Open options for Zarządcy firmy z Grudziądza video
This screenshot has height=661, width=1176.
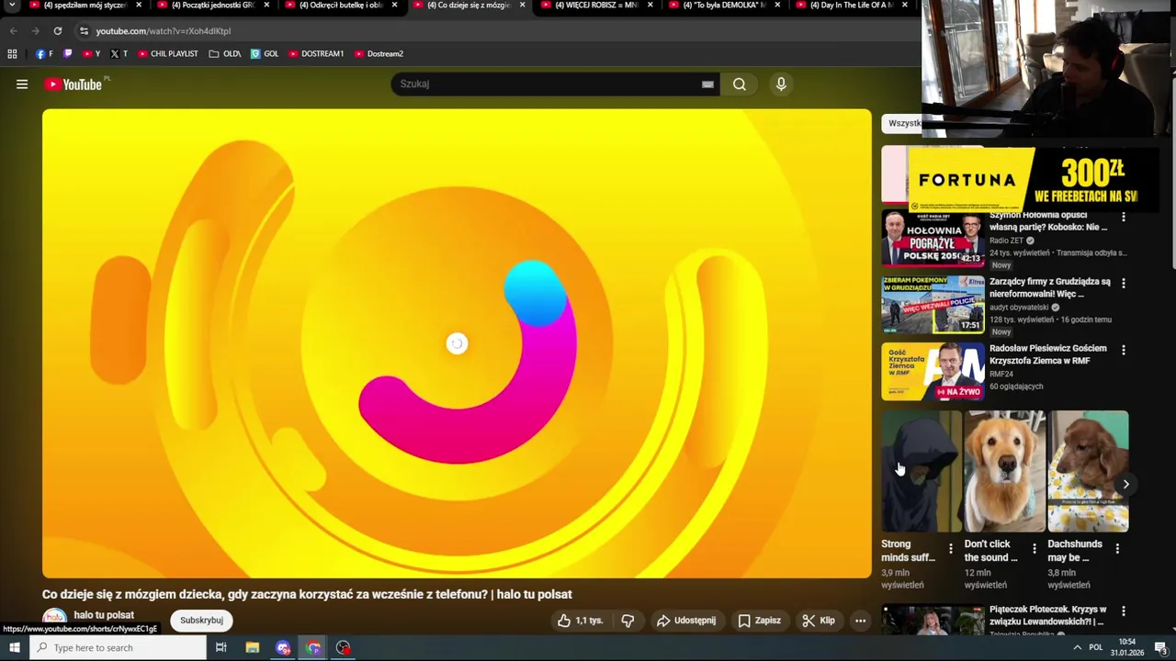coord(1123,284)
